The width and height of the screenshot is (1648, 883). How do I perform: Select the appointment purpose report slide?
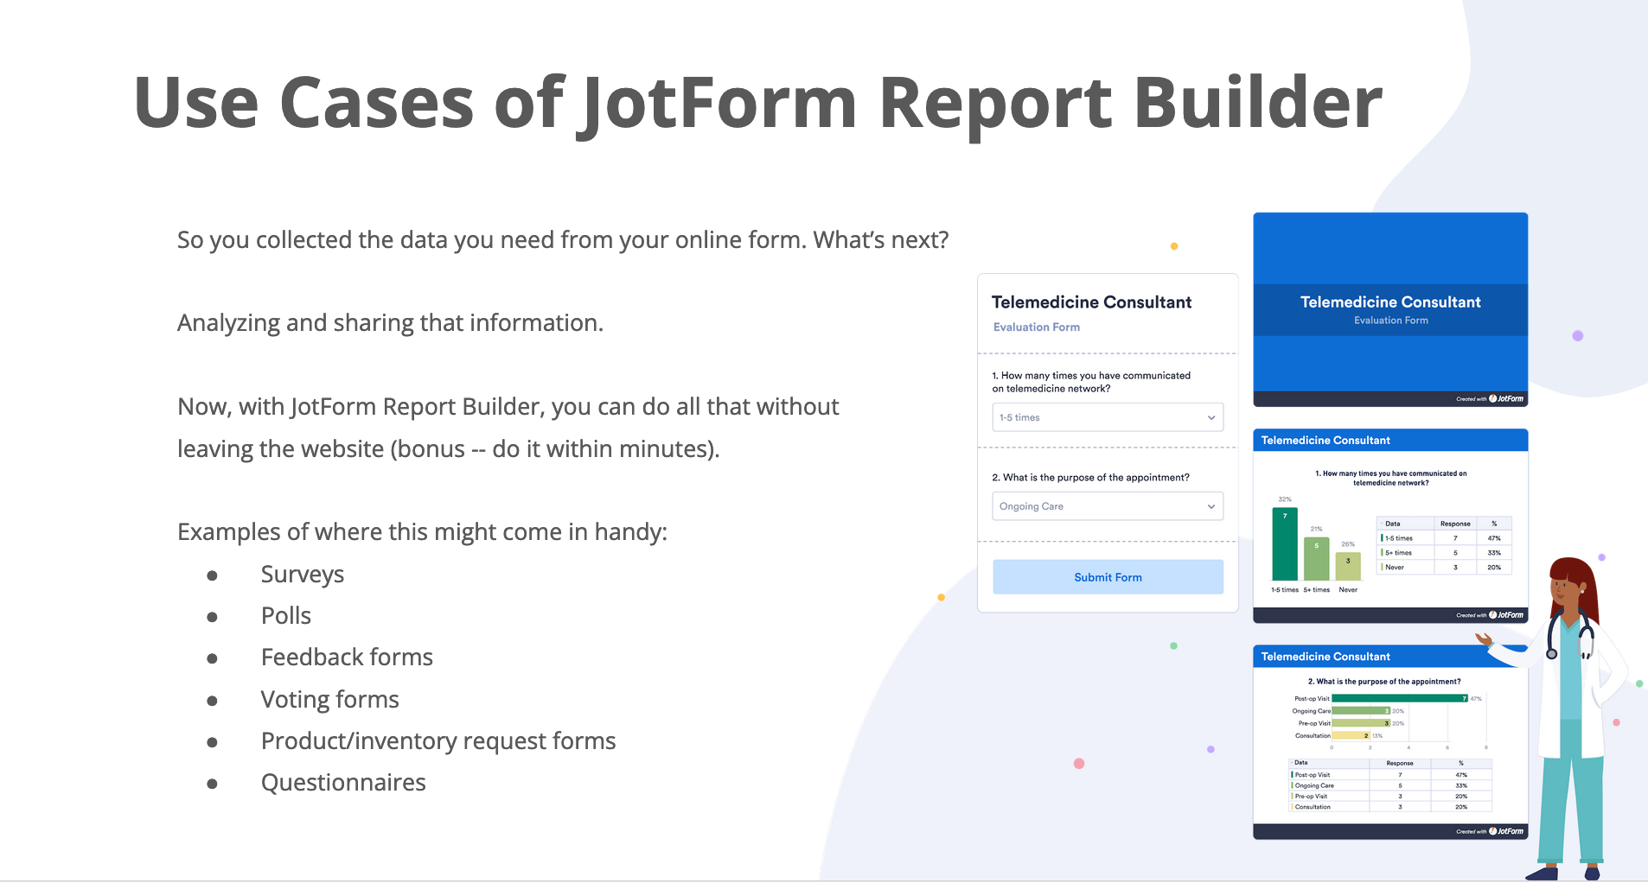coord(1390,742)
